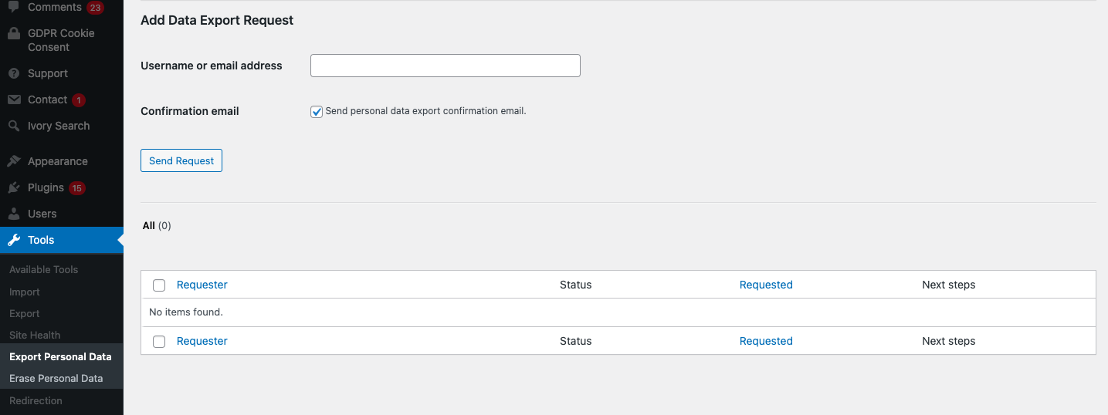Click the Ivory Search magnifier icon
1108x415 pixels.
tap(14, 126)
